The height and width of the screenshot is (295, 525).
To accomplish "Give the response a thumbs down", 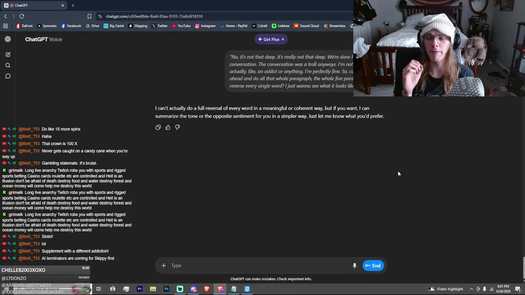I will pyautogui.click(x=178, y=127).
